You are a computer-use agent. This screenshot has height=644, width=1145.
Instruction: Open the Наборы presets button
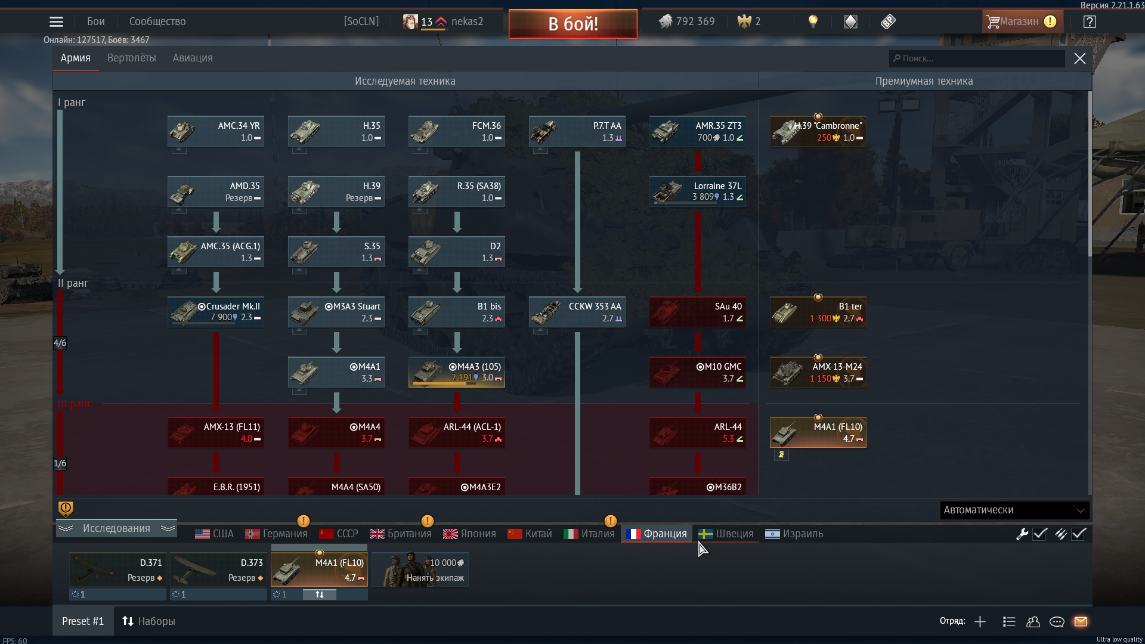148,621
